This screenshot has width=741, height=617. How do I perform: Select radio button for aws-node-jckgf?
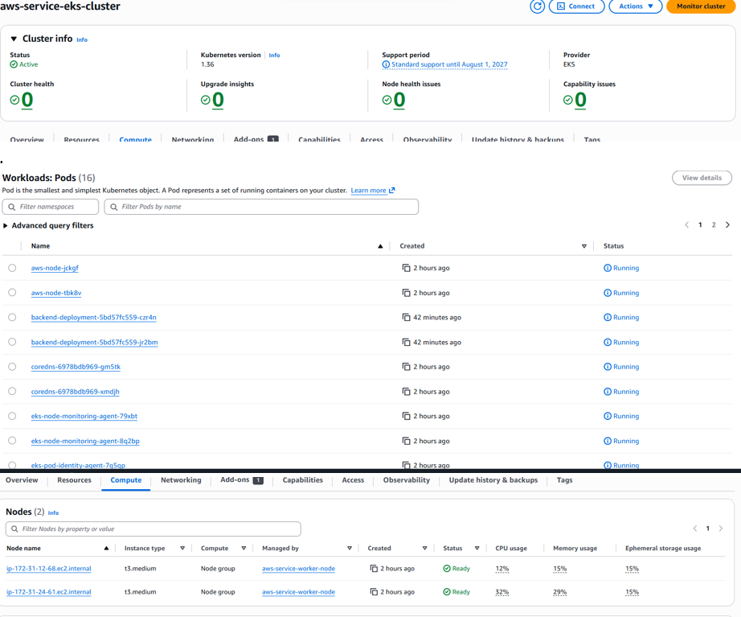pos(12,268)
